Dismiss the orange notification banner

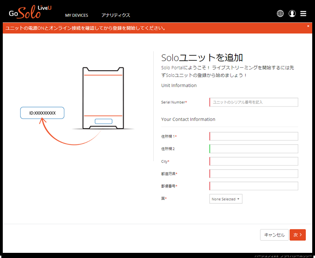tap(308, 26)
